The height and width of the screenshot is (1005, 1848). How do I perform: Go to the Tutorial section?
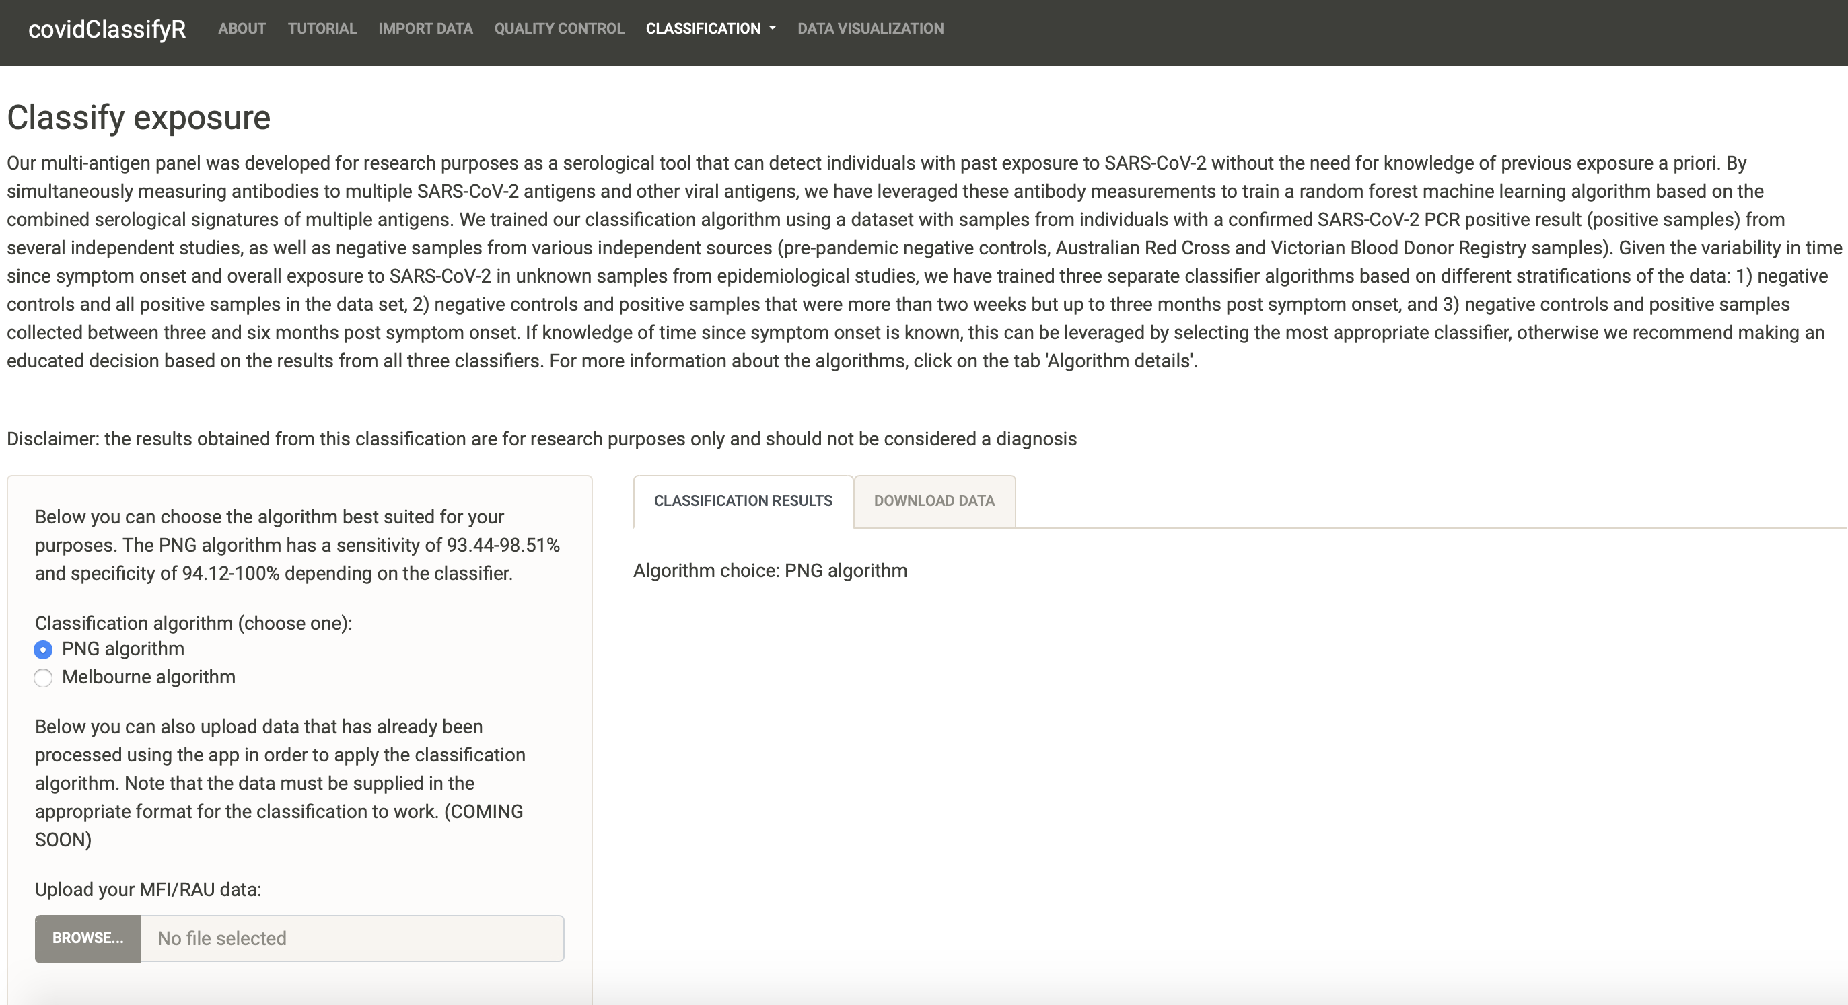pyautogui.click(x=322, y=29)
